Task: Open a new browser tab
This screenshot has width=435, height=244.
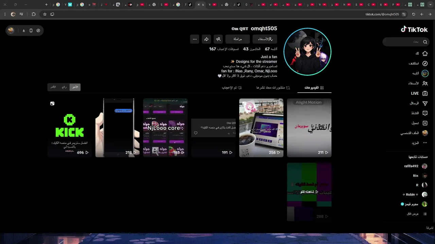Action: [x=47, y=5]
